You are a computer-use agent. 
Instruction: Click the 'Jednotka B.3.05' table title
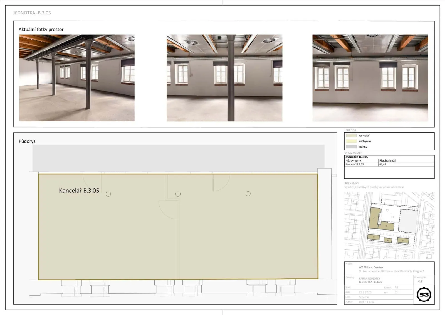[x=357, y=157]
